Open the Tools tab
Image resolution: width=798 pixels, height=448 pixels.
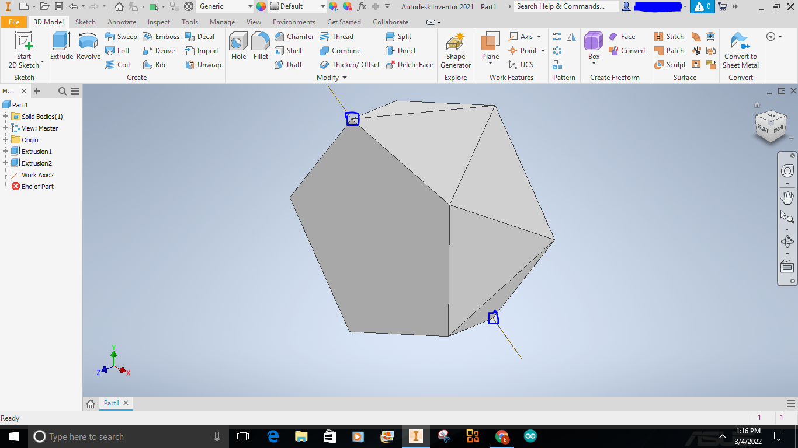pyautogui.click(x=190, y=22)
